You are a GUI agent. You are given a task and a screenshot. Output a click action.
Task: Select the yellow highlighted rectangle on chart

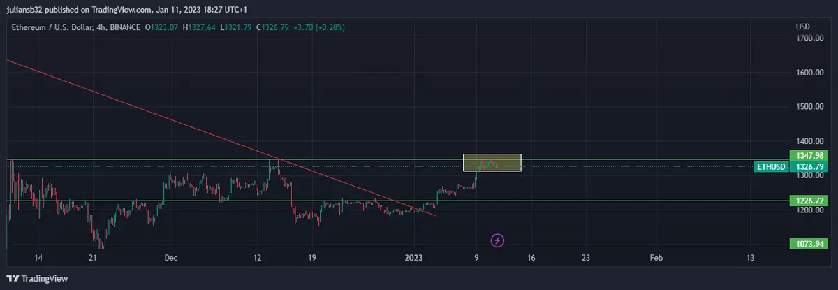point(492,162)
